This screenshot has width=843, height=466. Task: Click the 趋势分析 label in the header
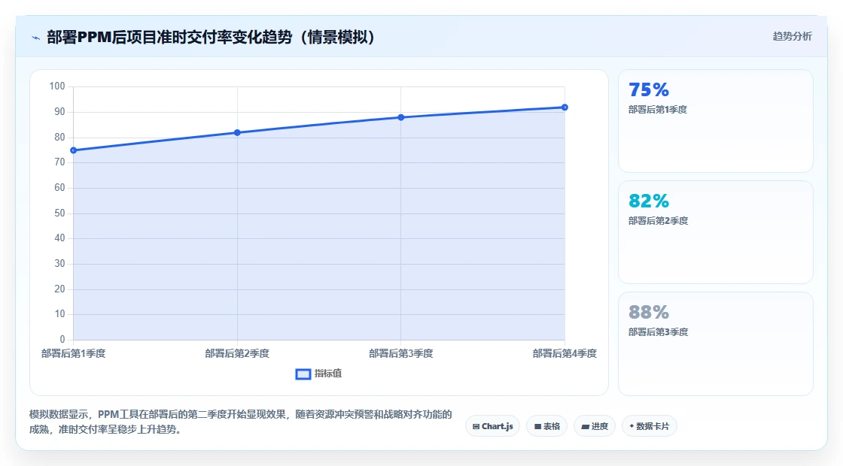(x=793, y=37)
